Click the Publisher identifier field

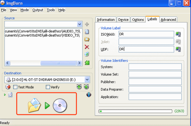click(155, 82)
